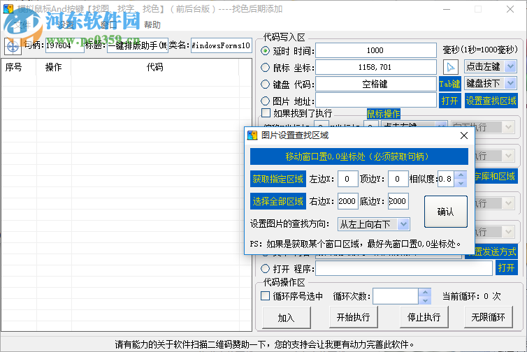The height and width of the screenshot is (352, 527).
Task: Select the 鼠标 坐标 radio button
Action: point(265,68)
